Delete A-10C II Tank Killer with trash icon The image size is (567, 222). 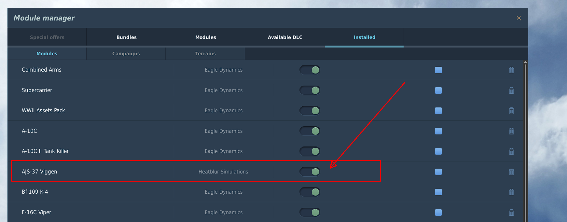point(511,151)
